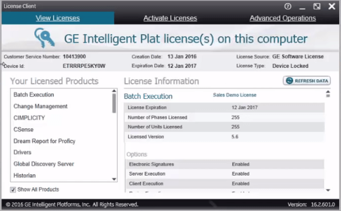Click the copyright notice in the footer
This screenshot has height=211, width=341.
72,204
